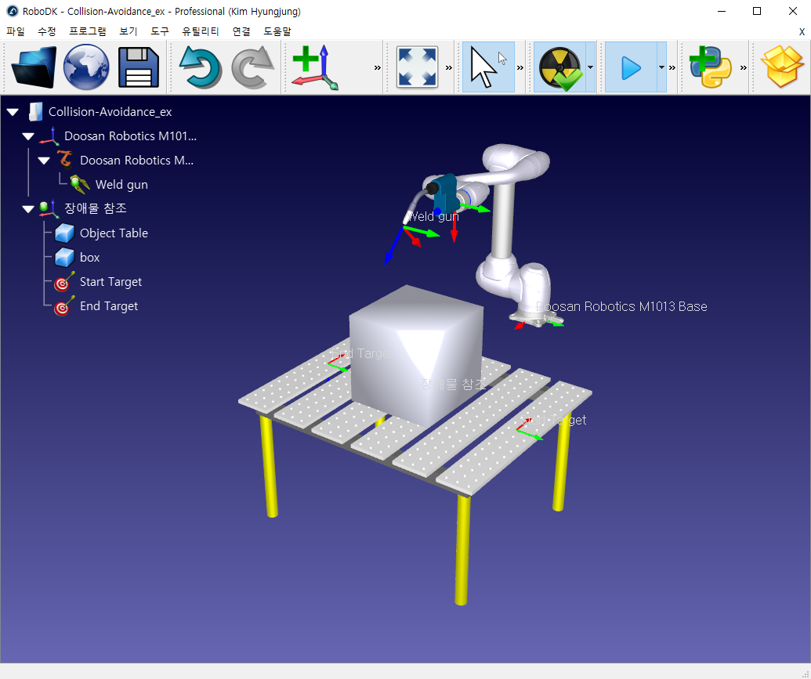Close the tree panel with small X

point(802,31)
